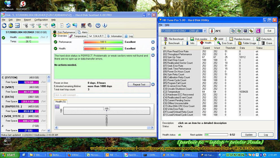Click the disk with green checkmark toolbar icon

(x=39, y=25)
